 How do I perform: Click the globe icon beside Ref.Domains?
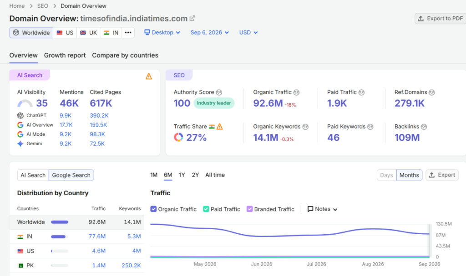[x=432, y=93]
